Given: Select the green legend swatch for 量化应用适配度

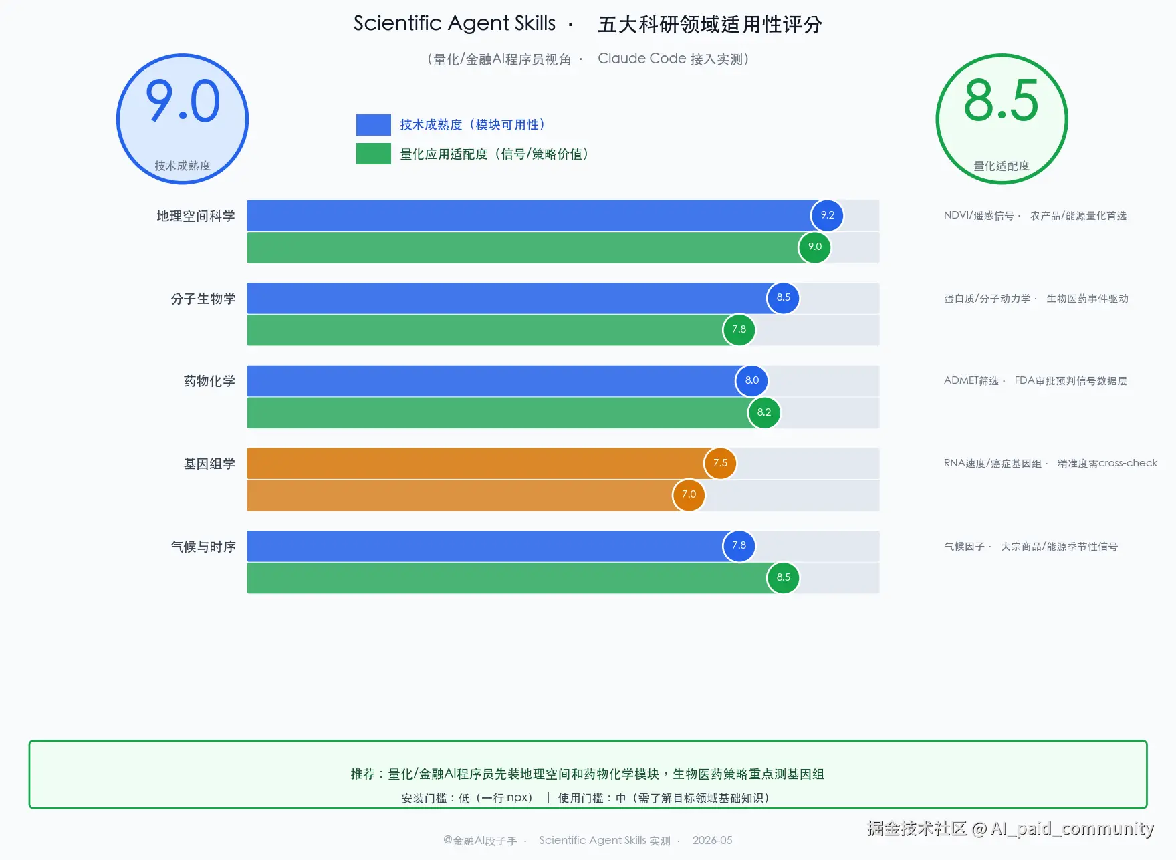Looking at the screenshot, I should (374, 154).
